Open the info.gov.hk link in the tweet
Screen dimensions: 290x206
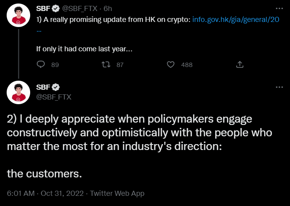[236, 19]
